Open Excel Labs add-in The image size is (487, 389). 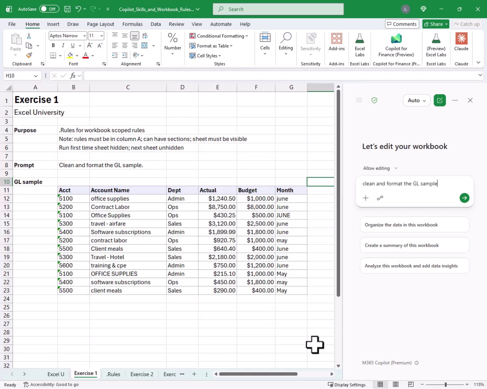point(360,45)
